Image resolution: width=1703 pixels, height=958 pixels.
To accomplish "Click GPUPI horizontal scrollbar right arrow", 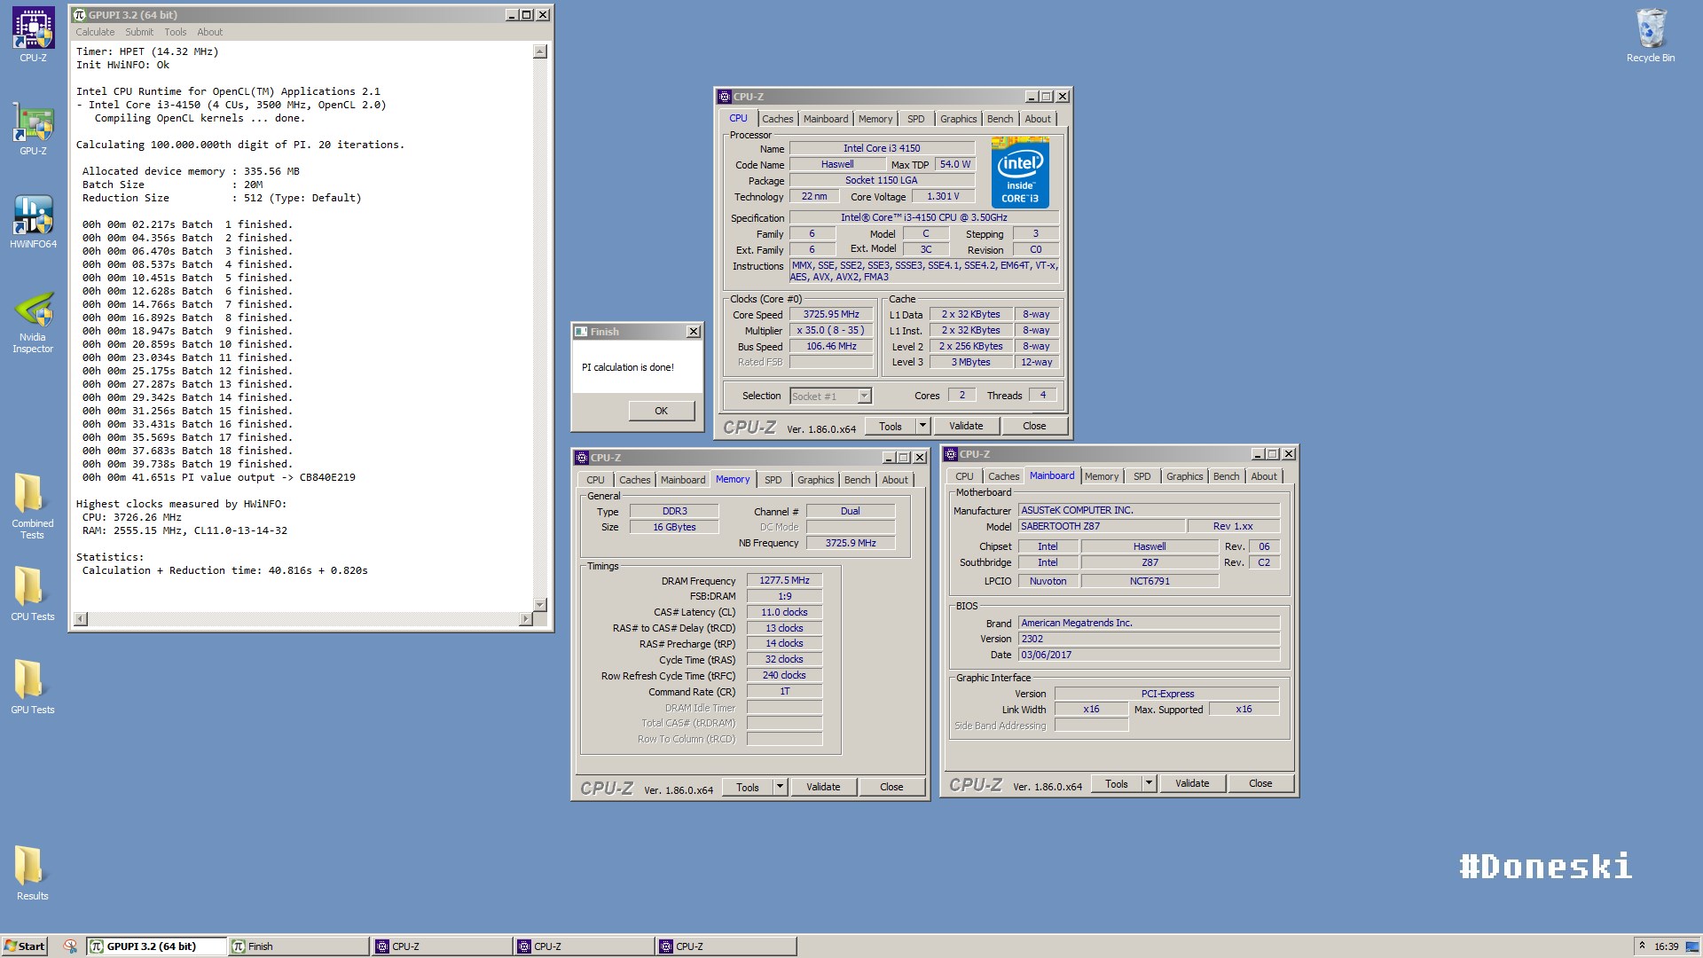I will click(526, 619).
